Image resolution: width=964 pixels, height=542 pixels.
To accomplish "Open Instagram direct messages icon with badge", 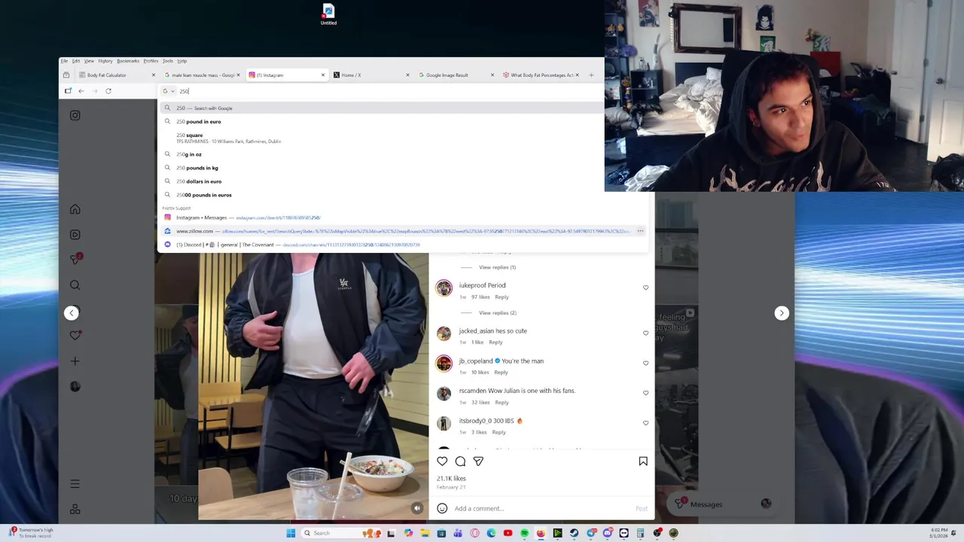I will coord(75,259).
